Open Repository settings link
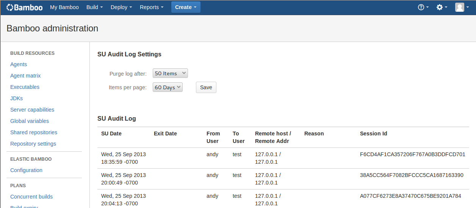This screenshot has width=476, height=208. 33,144
